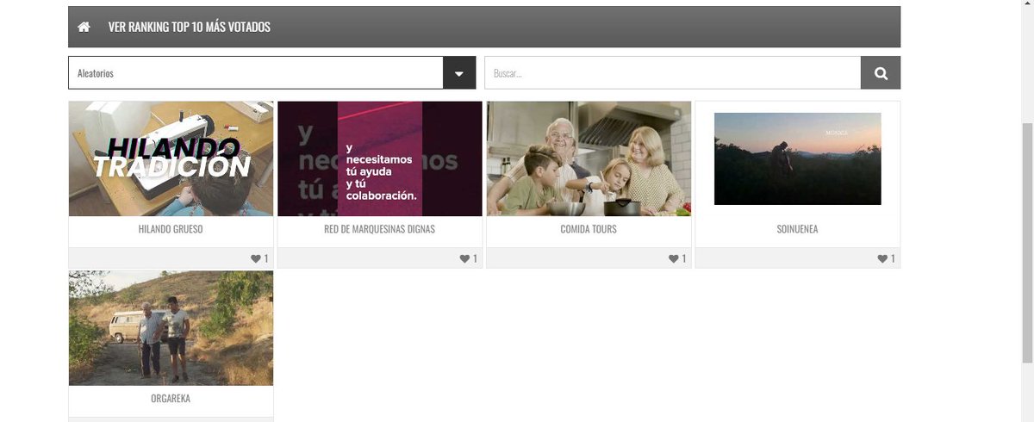Image resolution: width=1034 pixels, height=422 pixels.
Task: Like Red de Marquesinas Dignas with the heart
Action: tap(464, 258)
